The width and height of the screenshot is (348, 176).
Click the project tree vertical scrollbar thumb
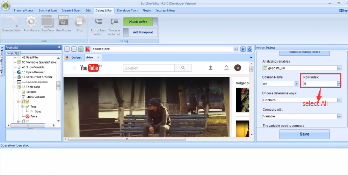tap(58, 86)
